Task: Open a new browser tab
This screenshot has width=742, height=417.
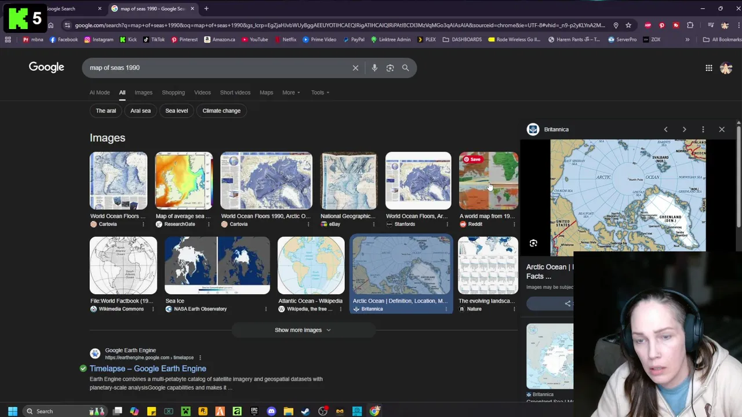Action: click(x=206, y=9)
